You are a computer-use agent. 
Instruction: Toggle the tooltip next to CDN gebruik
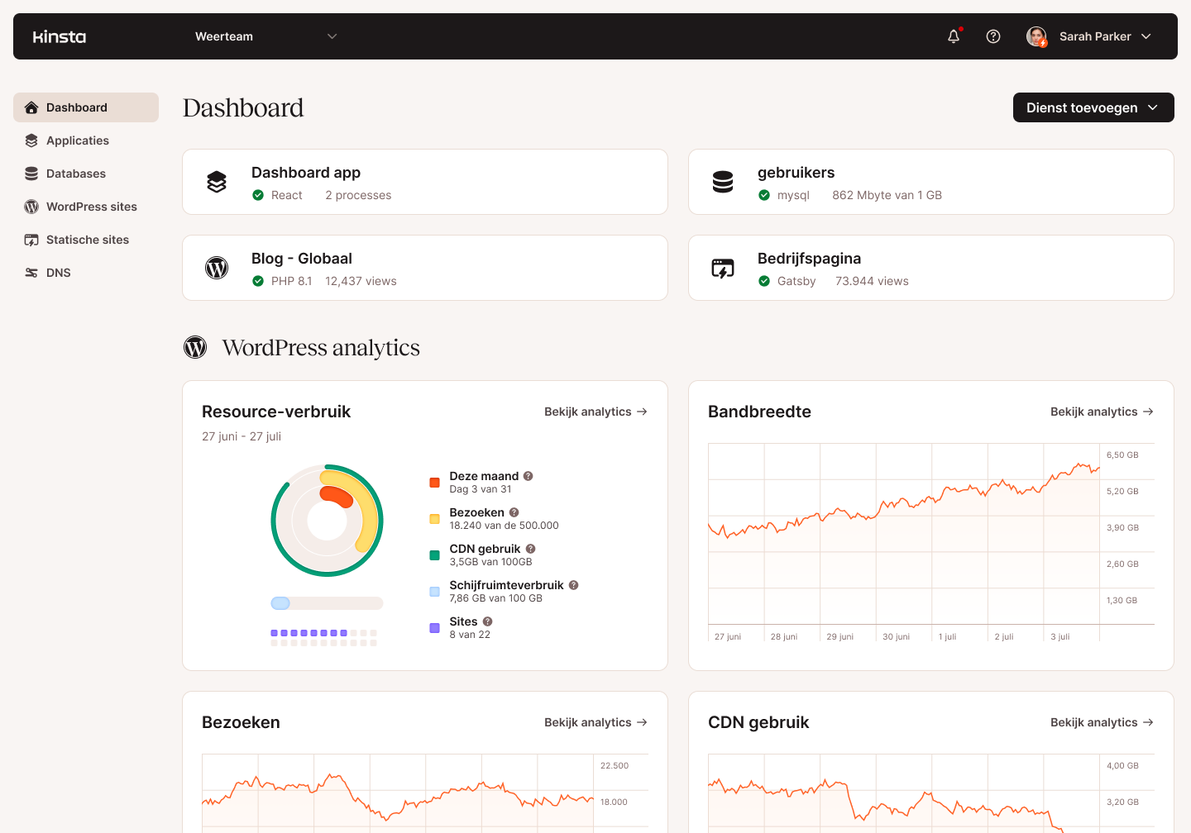click(530, 549)
